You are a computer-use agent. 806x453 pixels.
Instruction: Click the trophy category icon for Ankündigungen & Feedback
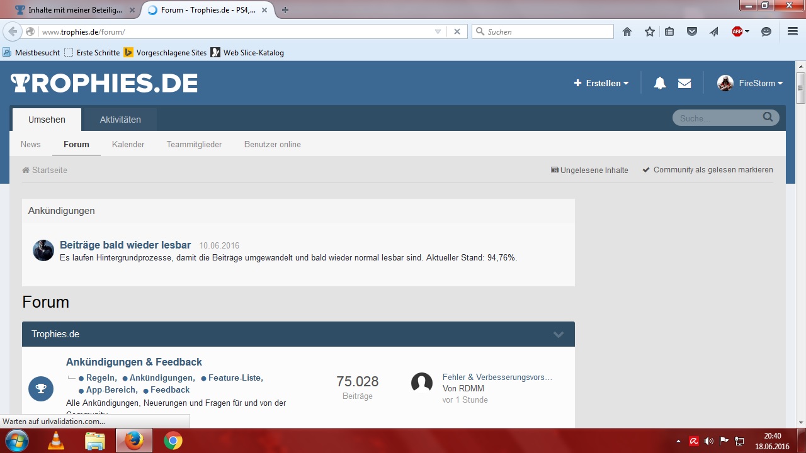coord(41,388)
